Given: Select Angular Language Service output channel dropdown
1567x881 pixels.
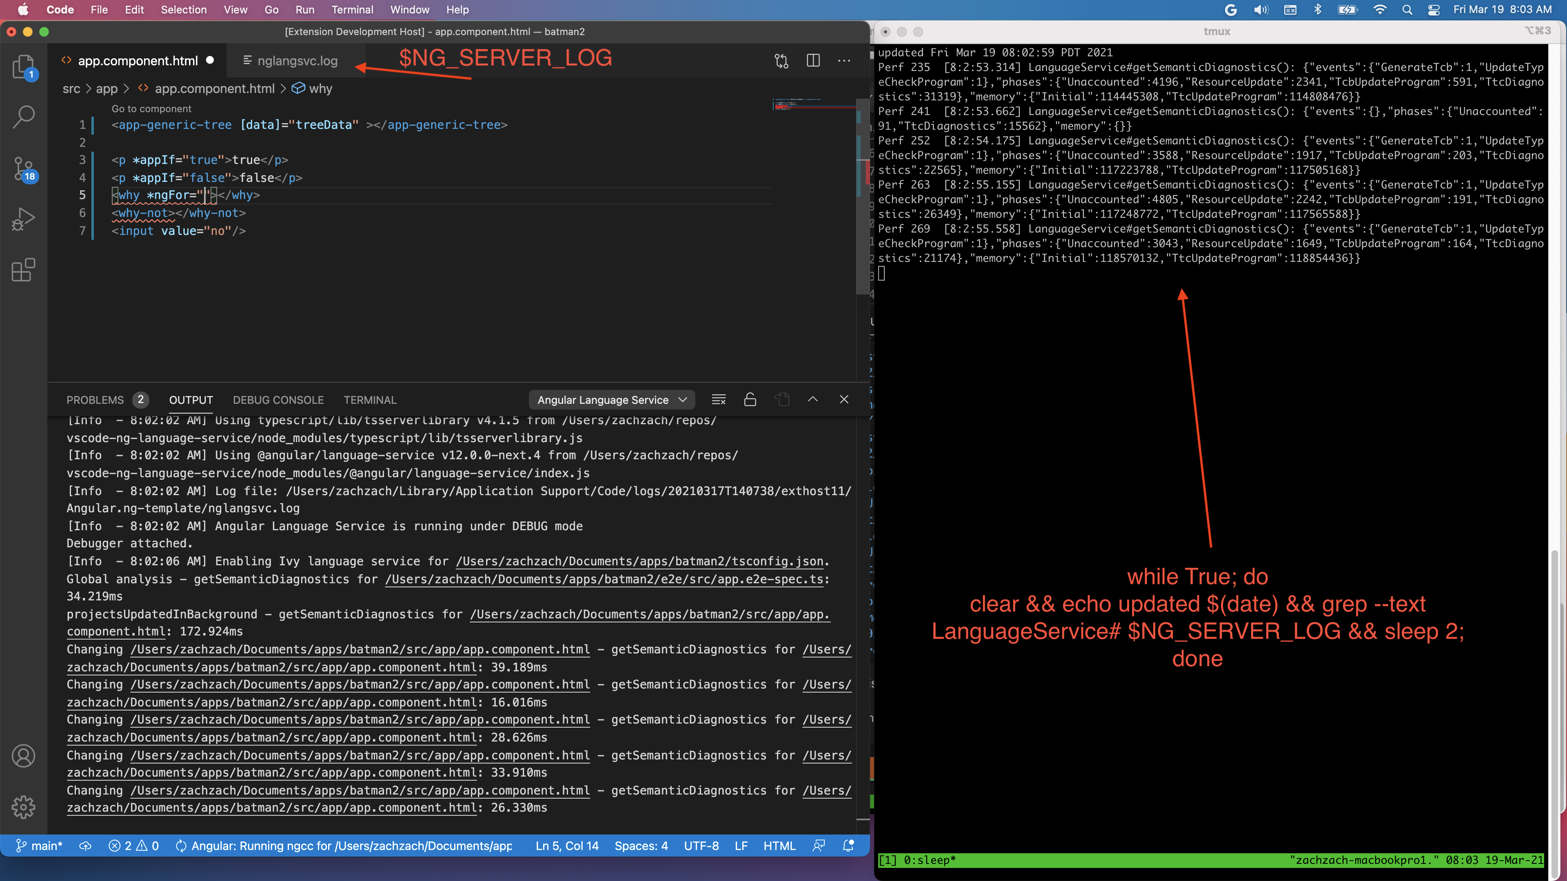Looking at the screenshot, I should (611, 399).
